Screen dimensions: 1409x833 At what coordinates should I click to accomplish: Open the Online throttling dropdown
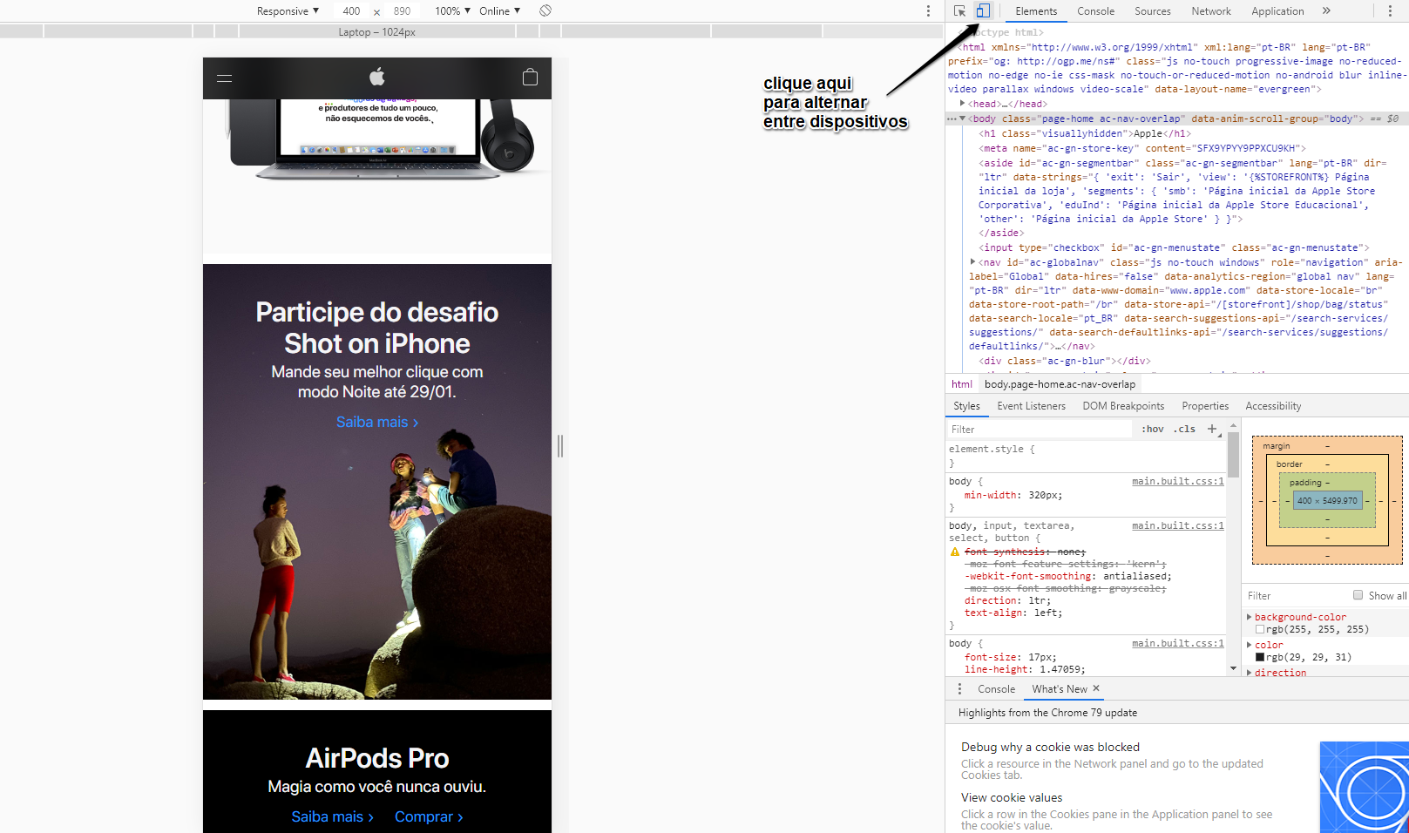click(x=499, y=11)
